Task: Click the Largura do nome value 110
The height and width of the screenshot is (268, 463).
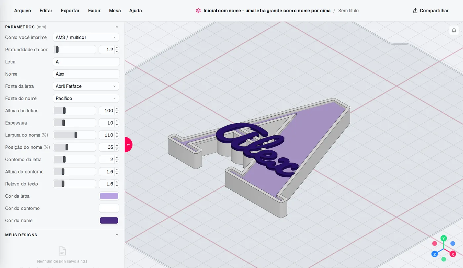Action: click(x=106, y=135)
